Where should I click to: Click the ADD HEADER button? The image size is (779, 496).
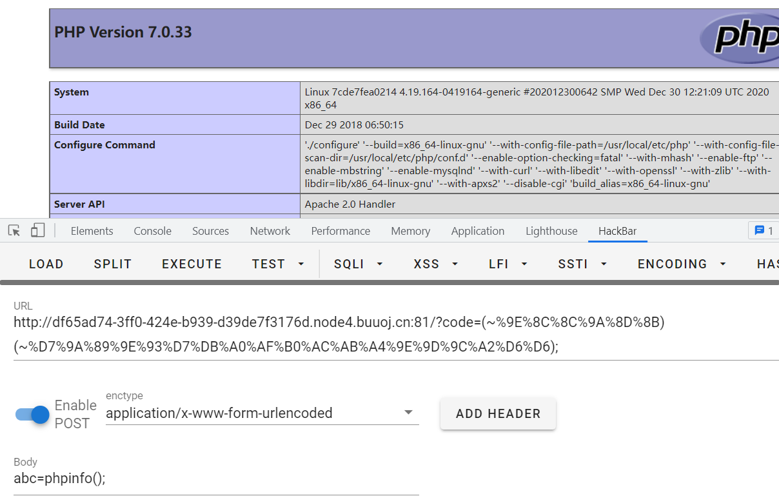click(x=498, y=413)
